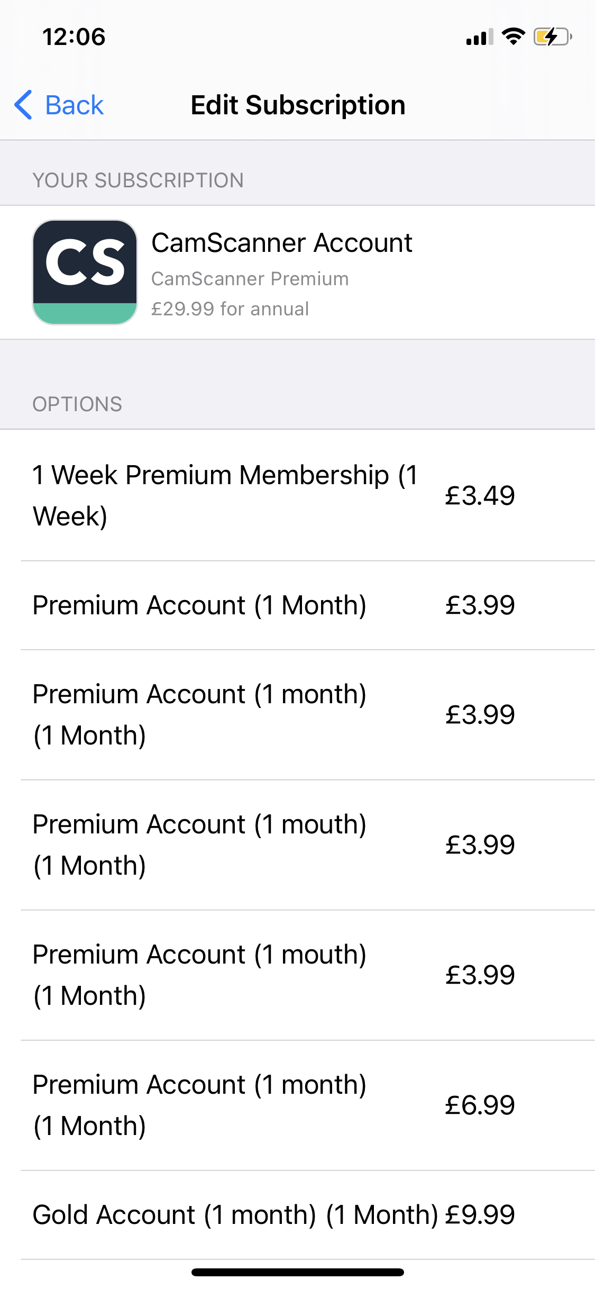The height and width of the screenshot is (1289, 595).
Task: Tap the CamScanner CS app icon
Action: 85,272
